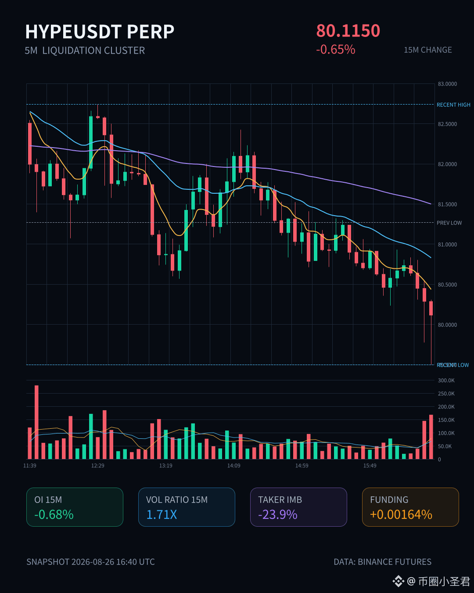Click the 15M CHANGE label

(x=428, y=50)
